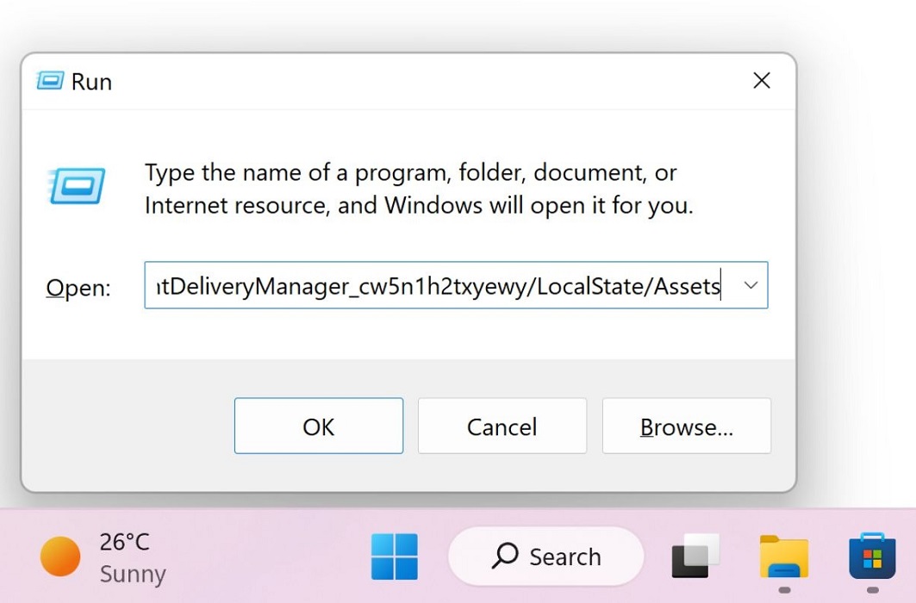Confirm the command by clicking OK
916x603 pixels.
point(318,426)
